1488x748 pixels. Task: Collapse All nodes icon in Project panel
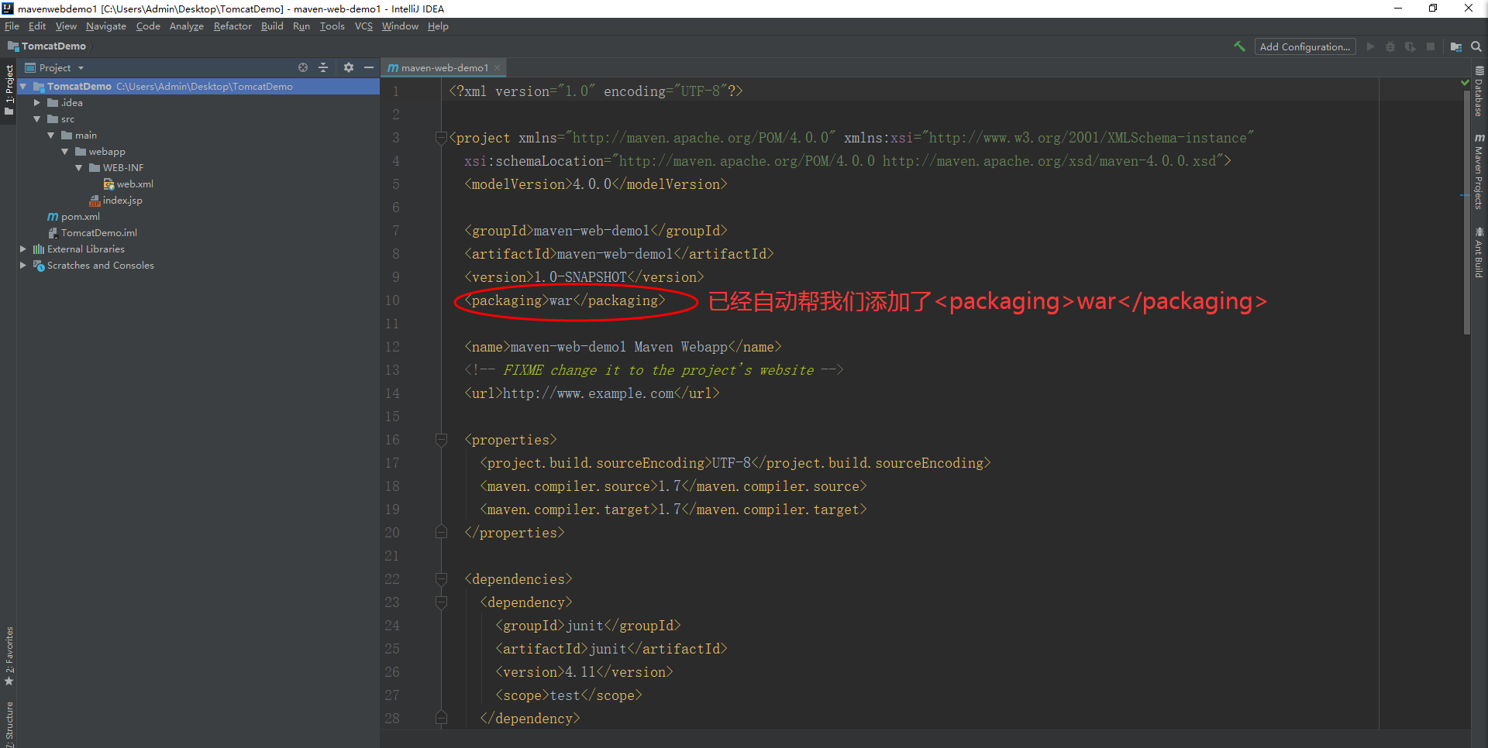323,67
